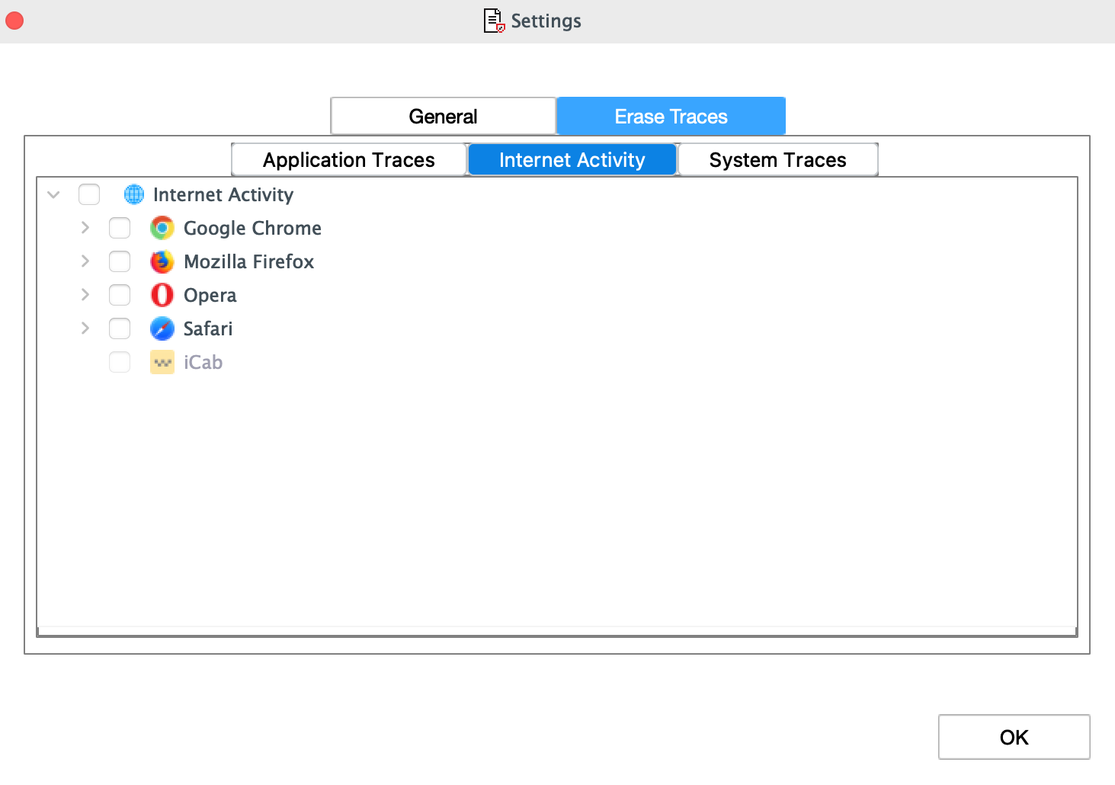This screenshot has width=1115, height=785.
Task: Click the Google Chrome icon
Action: [162, 228]
